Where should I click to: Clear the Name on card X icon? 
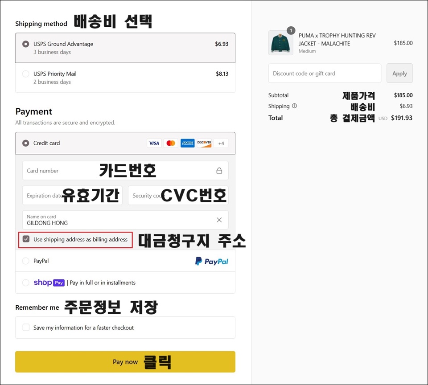tap(219, 220)
